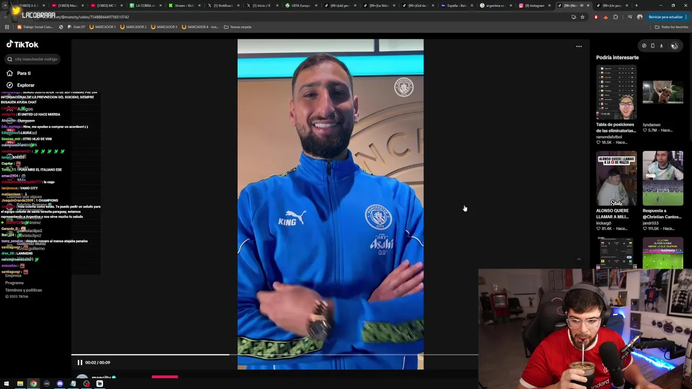Click the compass icon in TikTok header

tap(644, 46)
